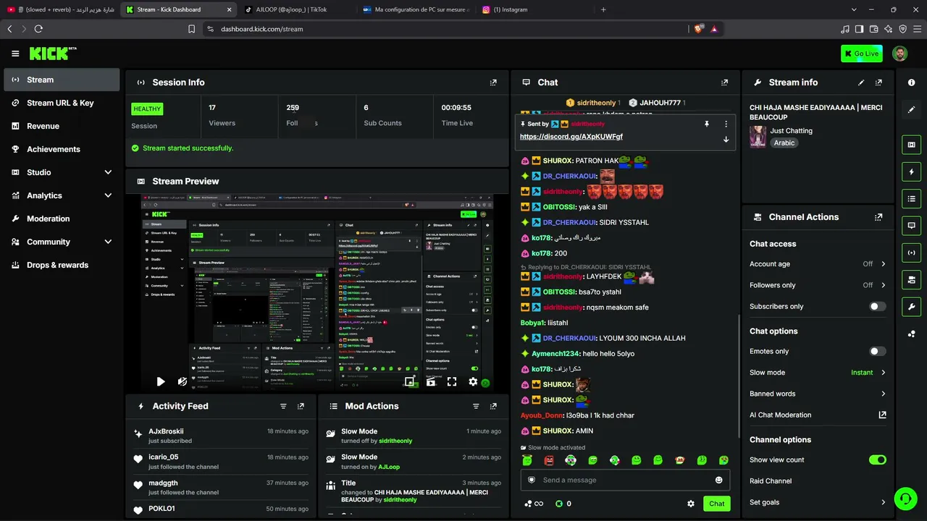Open chat settings gear icon

tap(691, 504)
